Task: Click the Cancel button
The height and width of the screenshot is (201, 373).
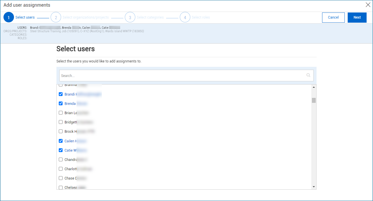Action: 333,17
